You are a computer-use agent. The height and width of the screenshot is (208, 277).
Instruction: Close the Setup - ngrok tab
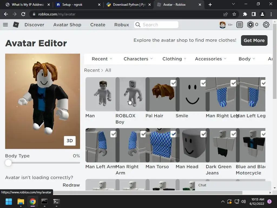[x=99, y=5]
